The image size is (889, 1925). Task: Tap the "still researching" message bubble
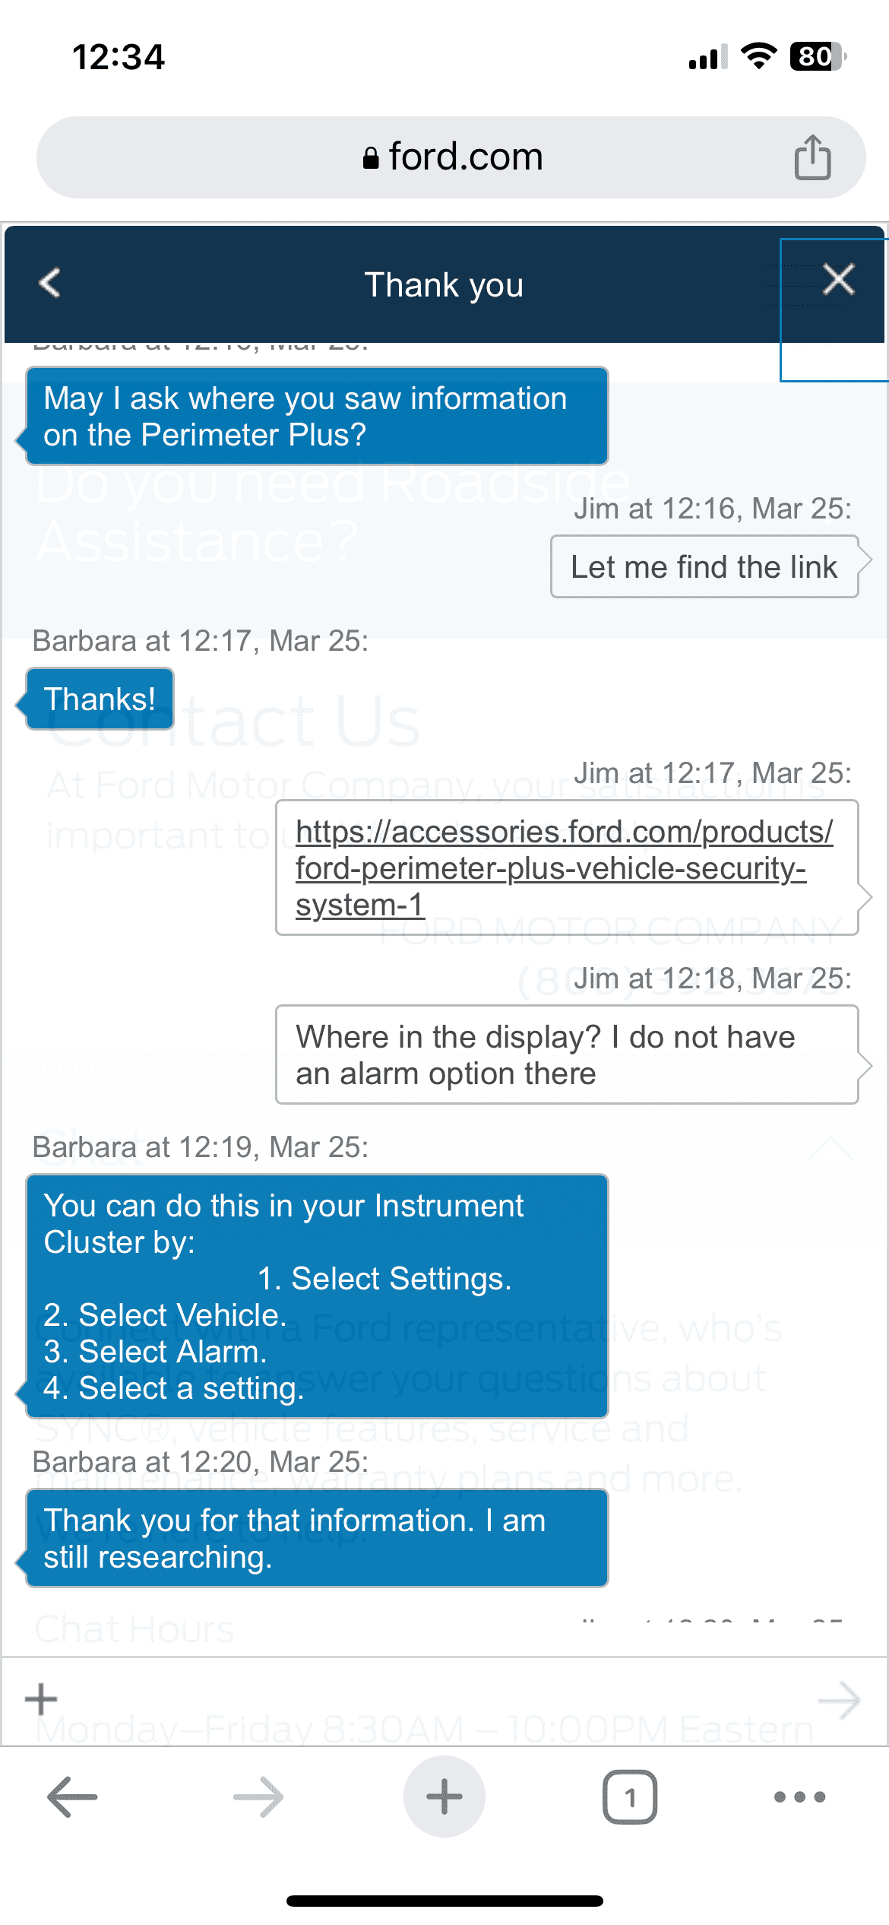pos(317,1538)
